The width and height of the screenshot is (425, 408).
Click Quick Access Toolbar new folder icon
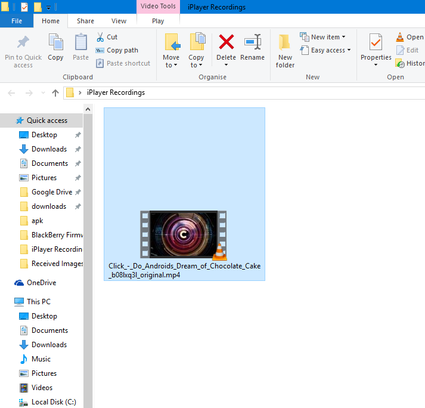(x=38, y=7)
